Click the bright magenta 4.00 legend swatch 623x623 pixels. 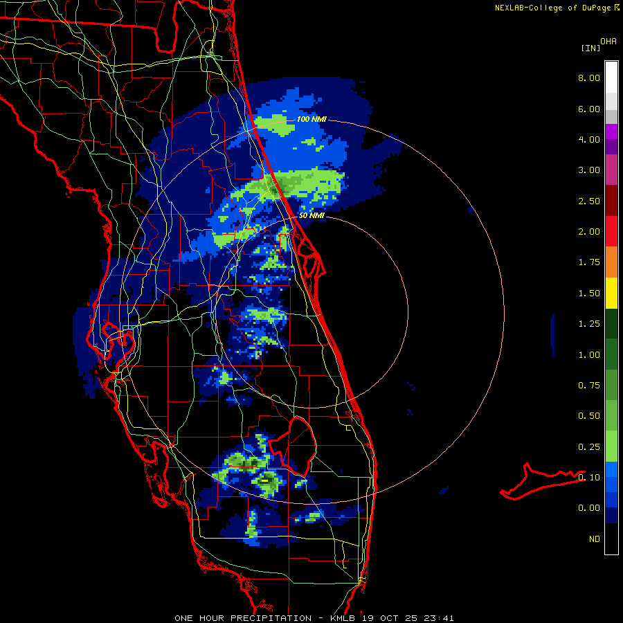(611, 132)
